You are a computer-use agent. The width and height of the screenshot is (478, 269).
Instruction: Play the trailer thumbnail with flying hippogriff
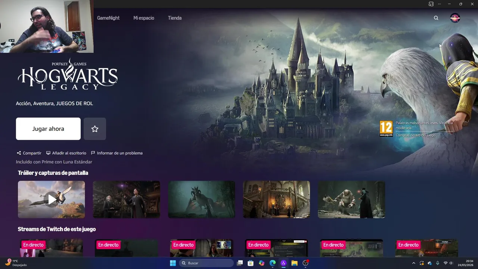point(52,200)
